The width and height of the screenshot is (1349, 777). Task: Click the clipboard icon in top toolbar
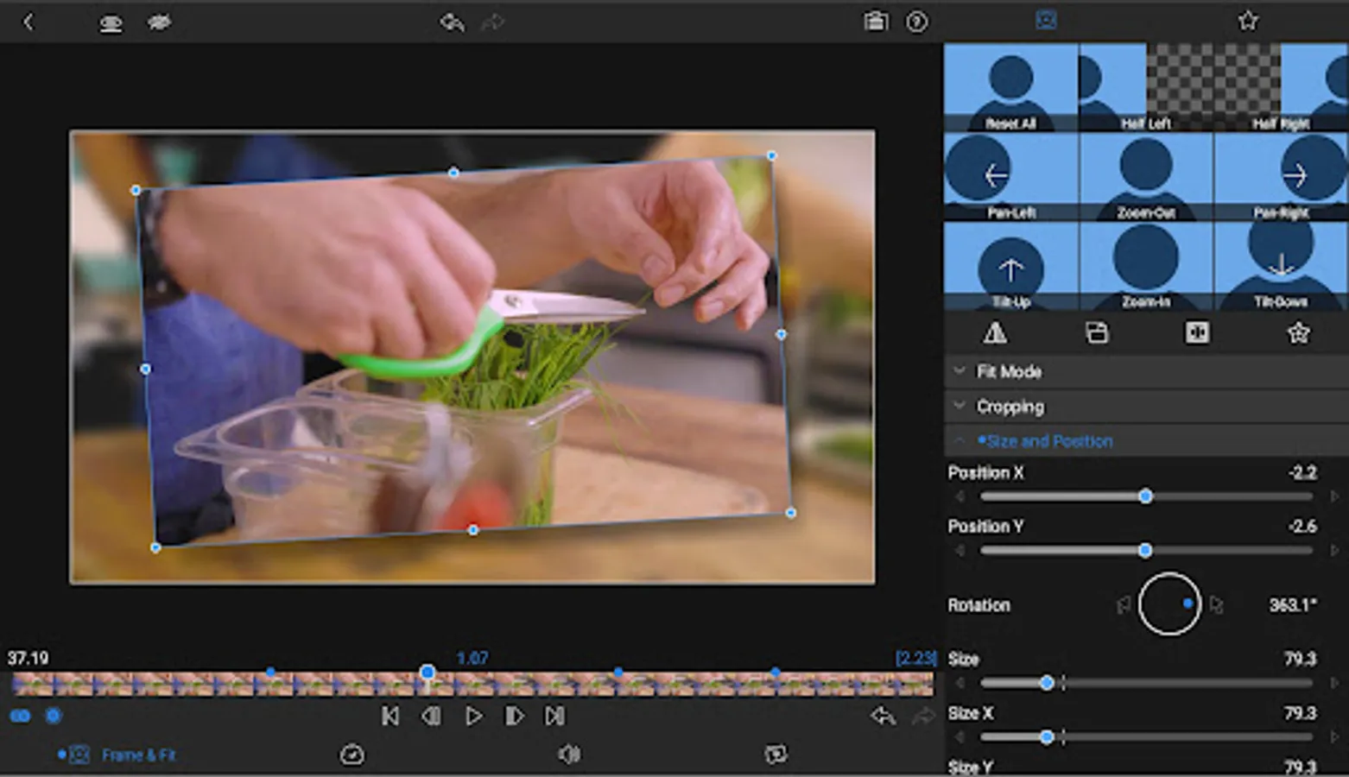pyautogui.click(x=876, y=22)
